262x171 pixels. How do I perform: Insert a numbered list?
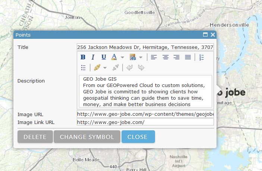coord(202,57)
